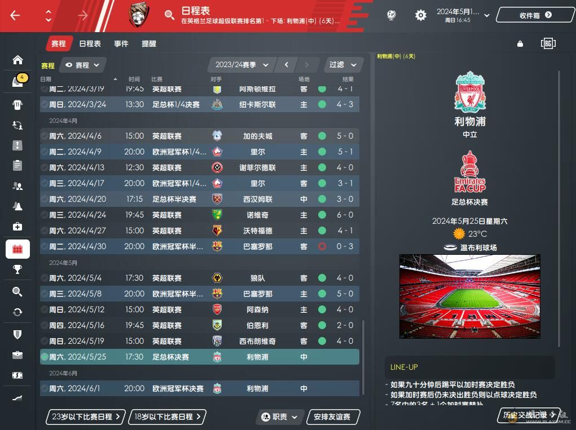The height and width of the screenshot is (430, 576).
Task: Toggle checkmark on 2024/5/25 足总杯决赛 row
Action: click(x=45, y=357)
